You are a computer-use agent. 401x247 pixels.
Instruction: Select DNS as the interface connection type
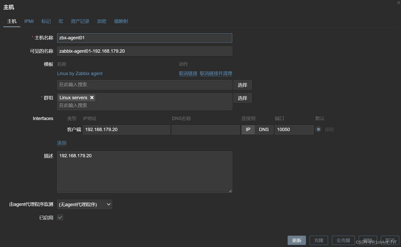[264, 130]
